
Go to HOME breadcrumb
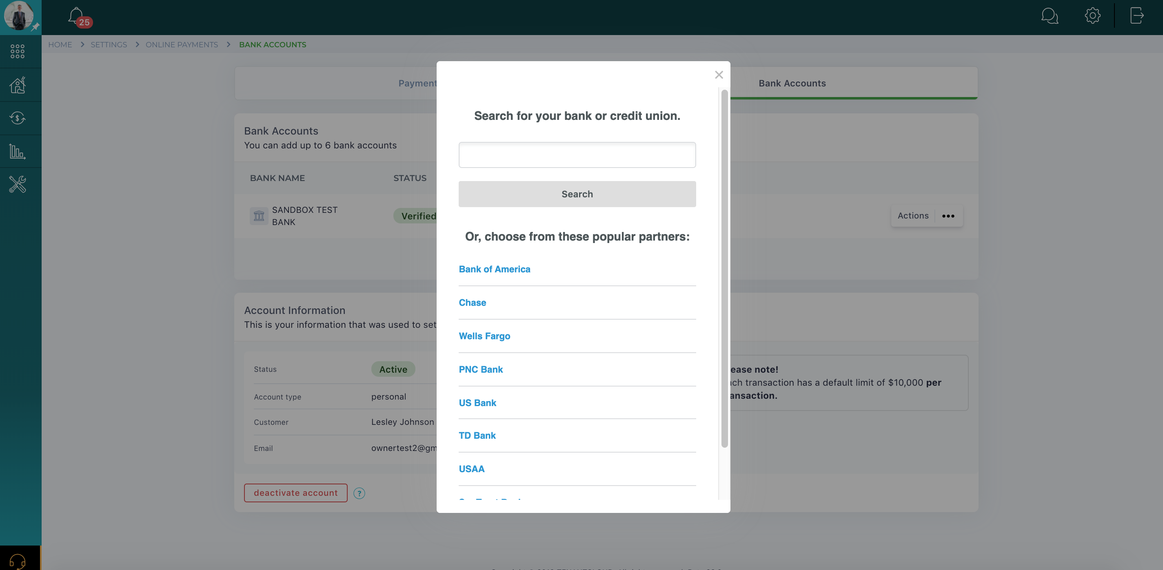pos(60,44)
